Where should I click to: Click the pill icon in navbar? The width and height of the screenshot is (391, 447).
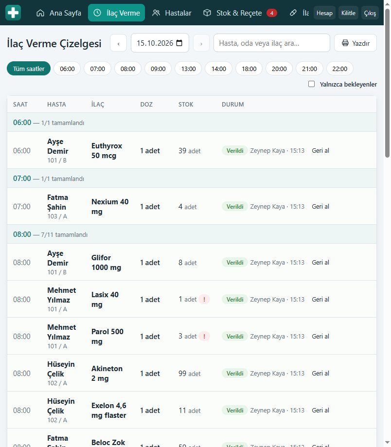(x=293, y=13)
